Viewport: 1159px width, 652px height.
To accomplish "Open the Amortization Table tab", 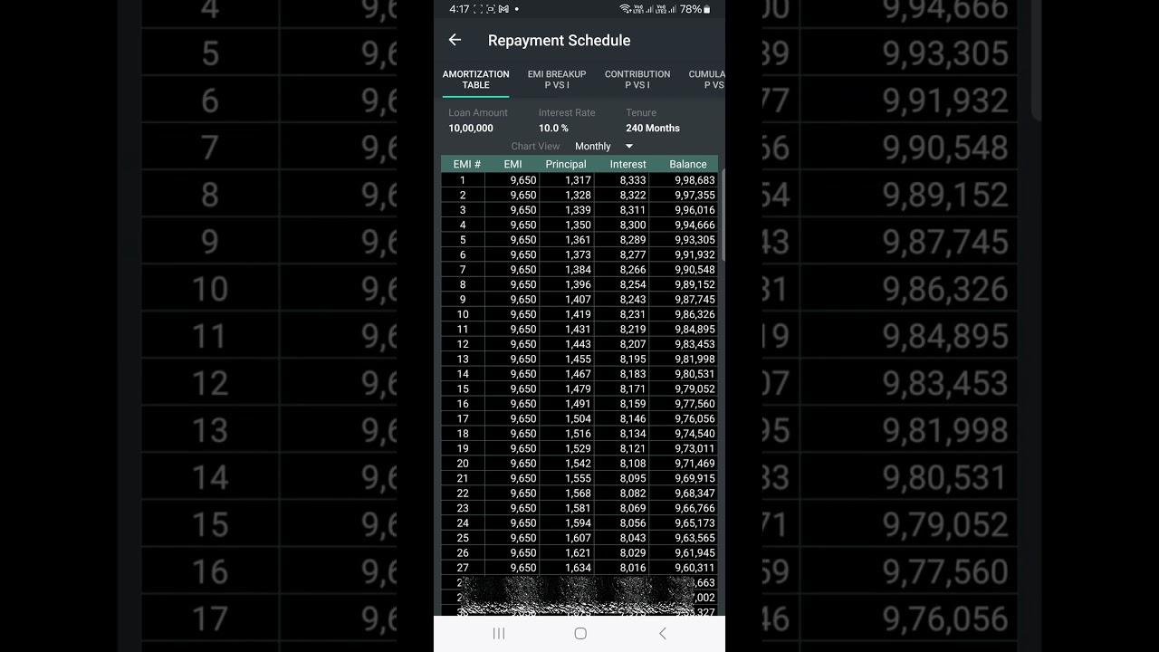I will 475,80.
